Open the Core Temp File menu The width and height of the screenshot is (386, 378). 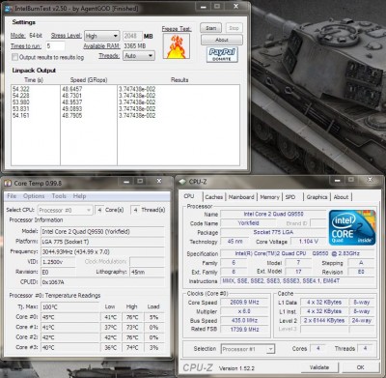(12, 196)
